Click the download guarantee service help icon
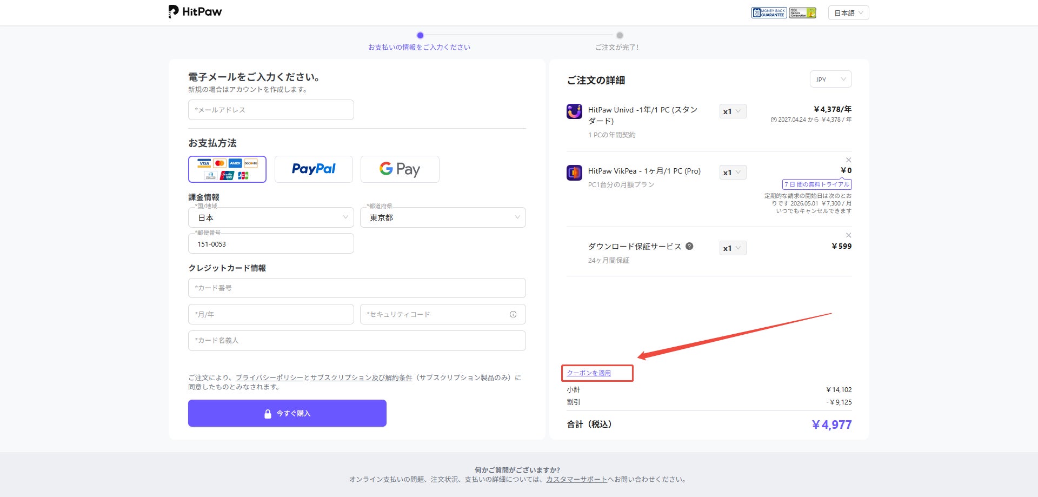The image size is (1038, 497). pos(689,246)
